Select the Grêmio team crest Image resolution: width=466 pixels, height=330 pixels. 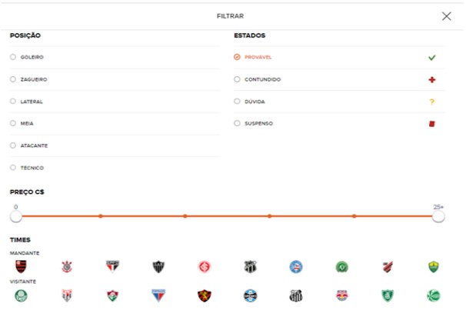250,295
